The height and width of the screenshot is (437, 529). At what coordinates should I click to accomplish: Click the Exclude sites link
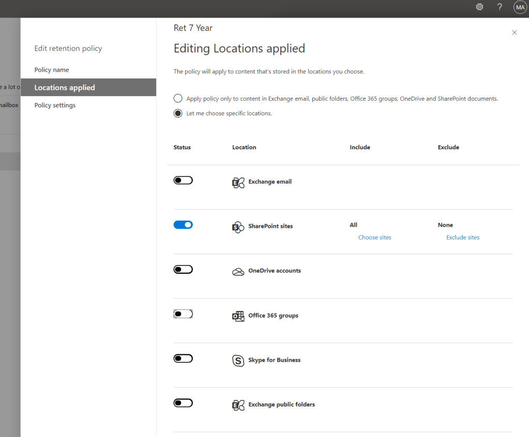pos(463,238)
